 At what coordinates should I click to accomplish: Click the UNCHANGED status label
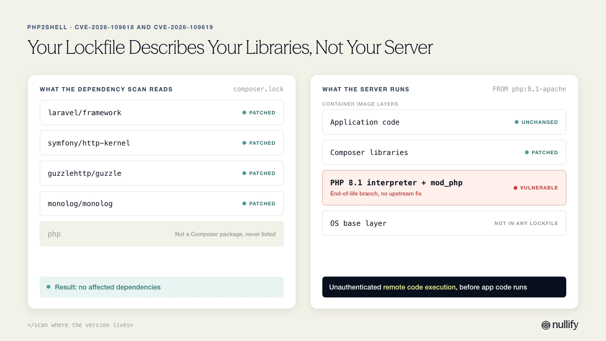pyautogui.click(x=540, y=122)
